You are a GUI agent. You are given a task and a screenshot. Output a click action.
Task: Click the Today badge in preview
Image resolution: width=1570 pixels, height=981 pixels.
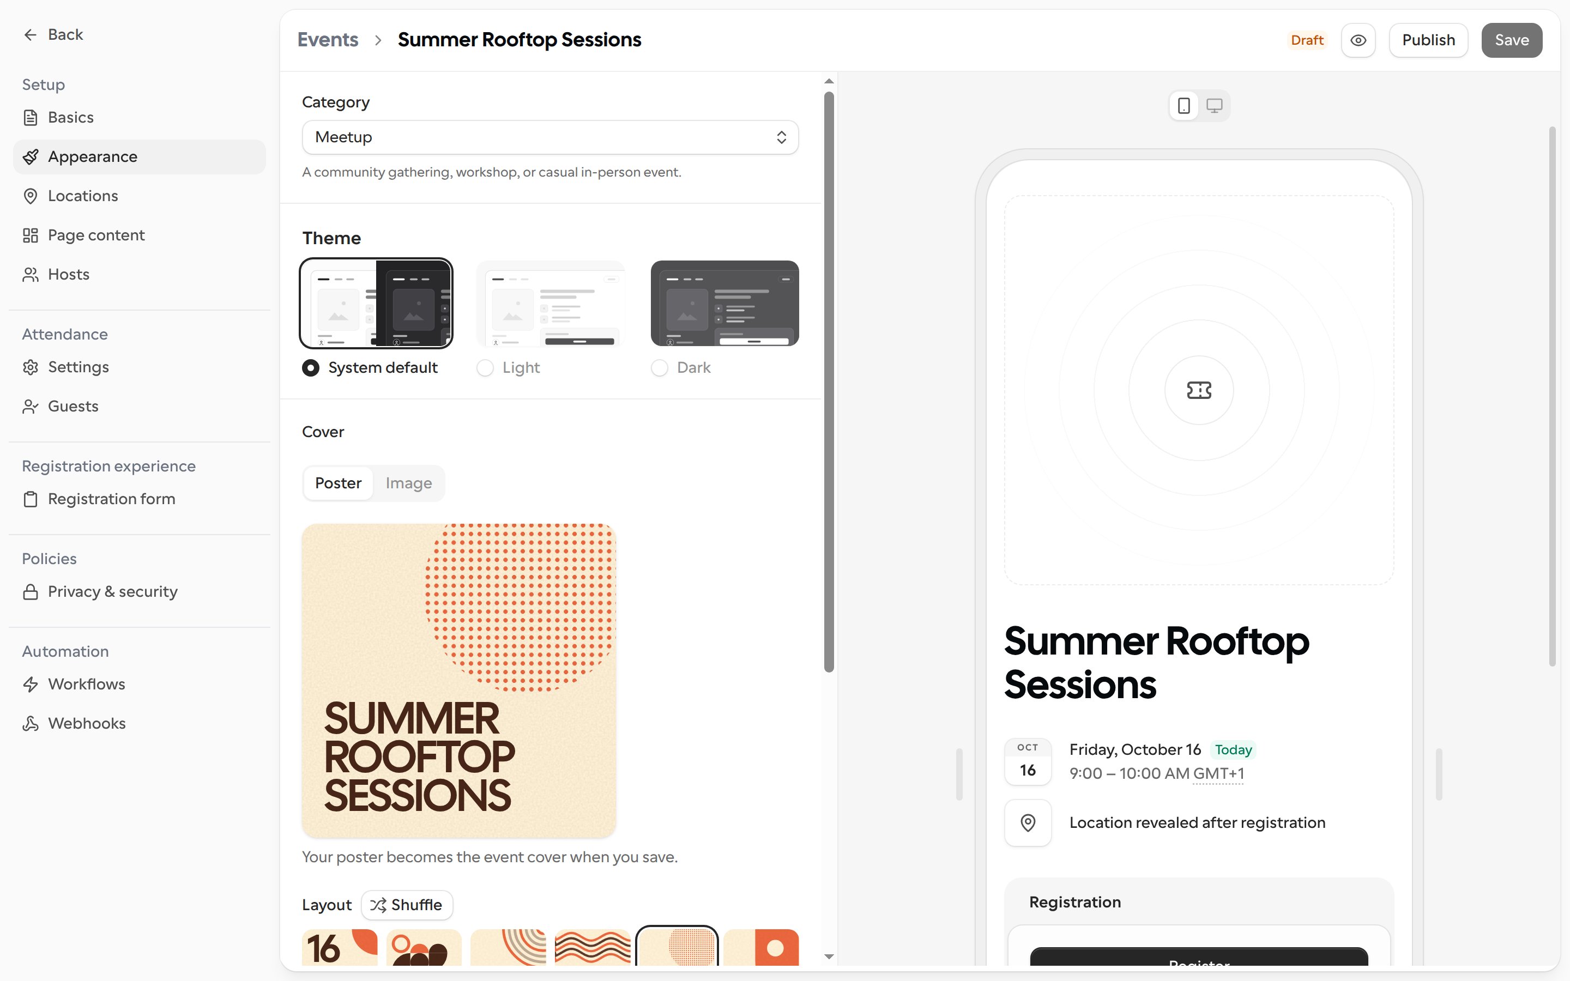click(1233, 750)
